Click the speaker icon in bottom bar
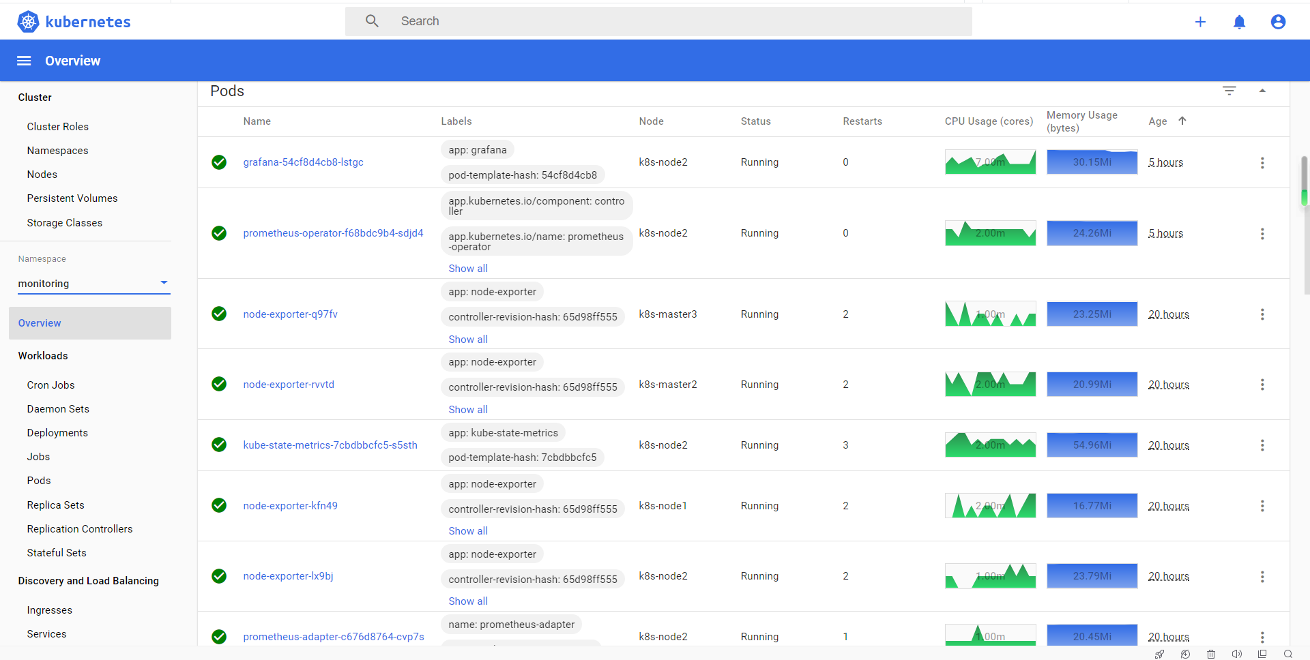Screen dimensions: 1310x660 (1237, 654)
